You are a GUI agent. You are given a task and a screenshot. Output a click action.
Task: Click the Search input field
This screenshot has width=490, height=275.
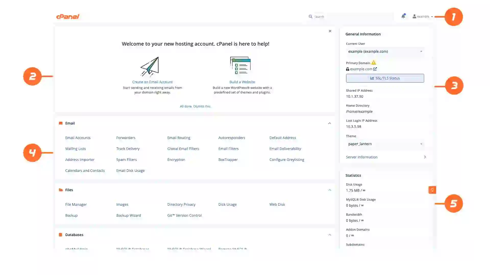[353, 17]
